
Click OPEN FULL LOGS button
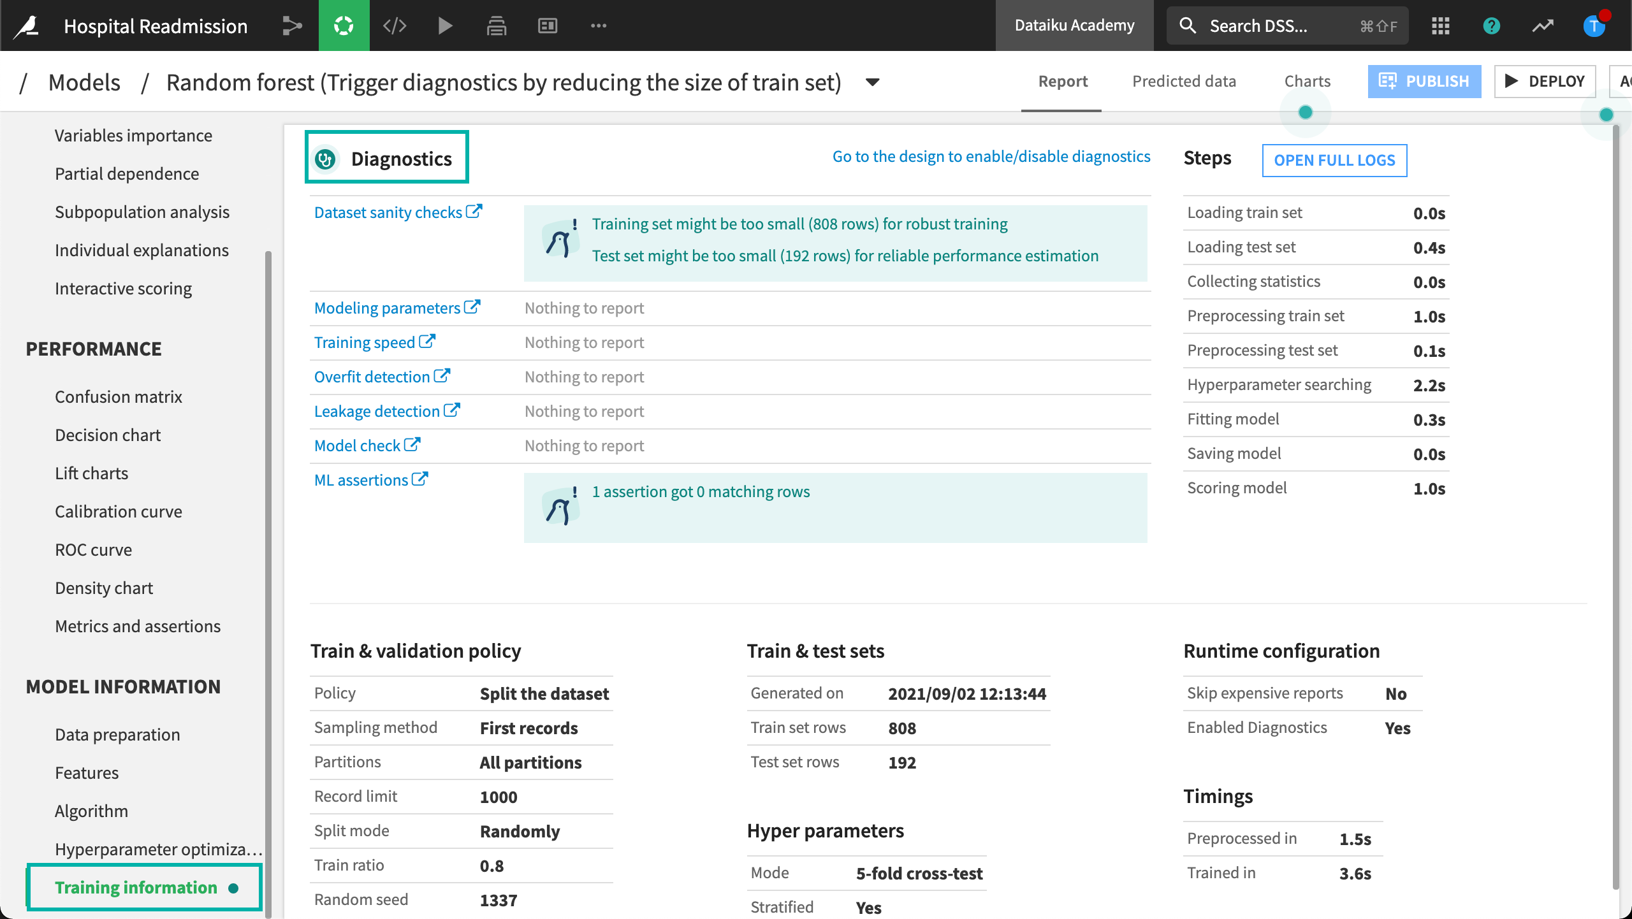[x=1334, y=160]
